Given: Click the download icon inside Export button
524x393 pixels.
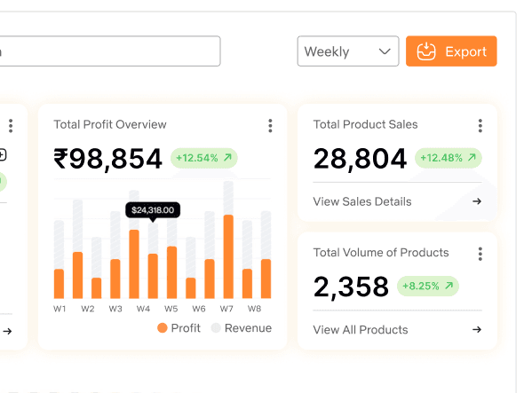Looking at the screenshot, I should tap(426, 51).
